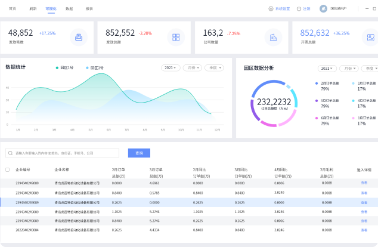Click 查看 link in first table row

click(364, 183)
